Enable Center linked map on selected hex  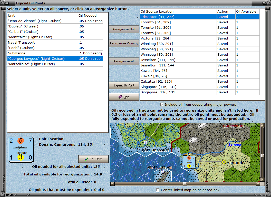[158, 190]
